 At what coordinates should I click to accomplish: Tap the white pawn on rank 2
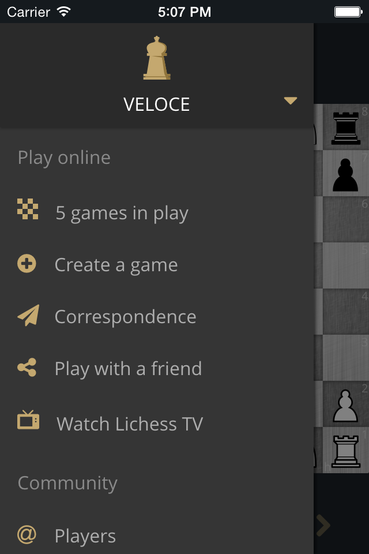coord(345,405)
